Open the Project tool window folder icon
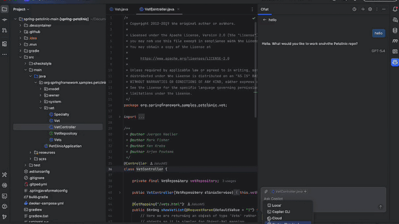Screen dimensions: 399x224 [x=5, y=9]
